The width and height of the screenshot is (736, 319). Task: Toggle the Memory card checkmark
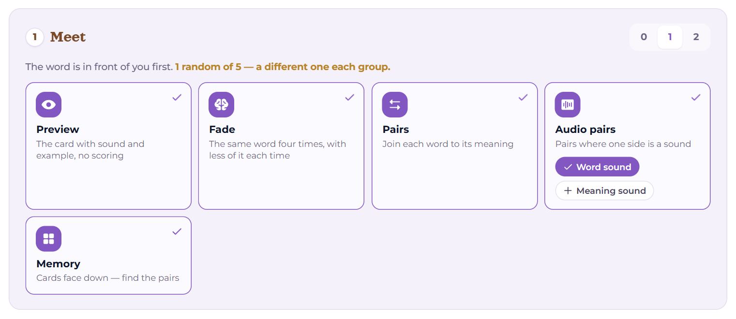pos(177,232)
